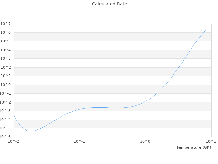Click the 10^-1 label on vertical axis
Image resolution: width=218 pixels, height=164 pixels.
[x=5, y=94]
